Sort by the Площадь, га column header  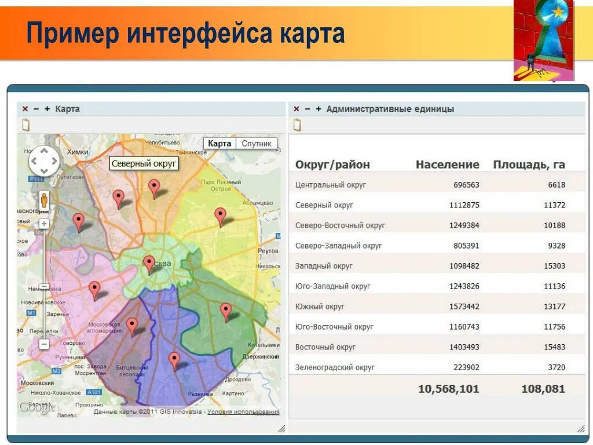pos(529,165)
